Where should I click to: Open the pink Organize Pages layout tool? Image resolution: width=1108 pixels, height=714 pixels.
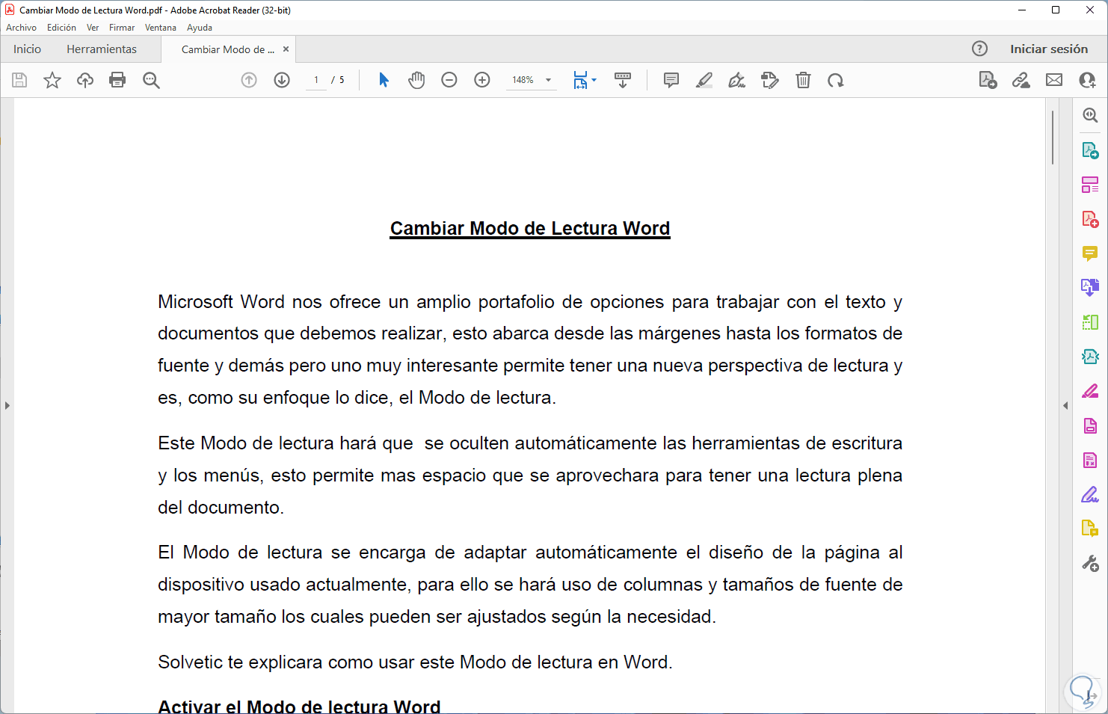click(x=1091, y=185)
